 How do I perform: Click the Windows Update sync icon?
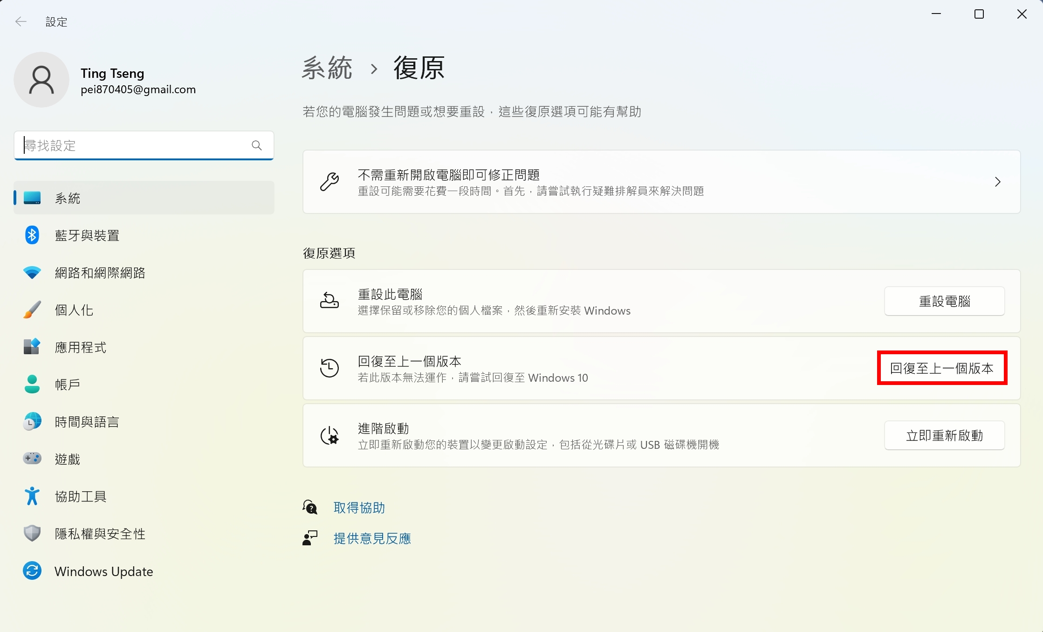pyautogui.click(x=32, y=571)
